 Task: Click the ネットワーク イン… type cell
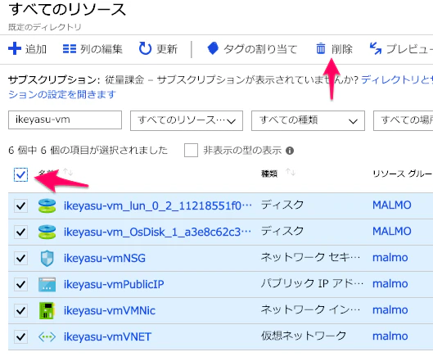[x=311, y=310]
